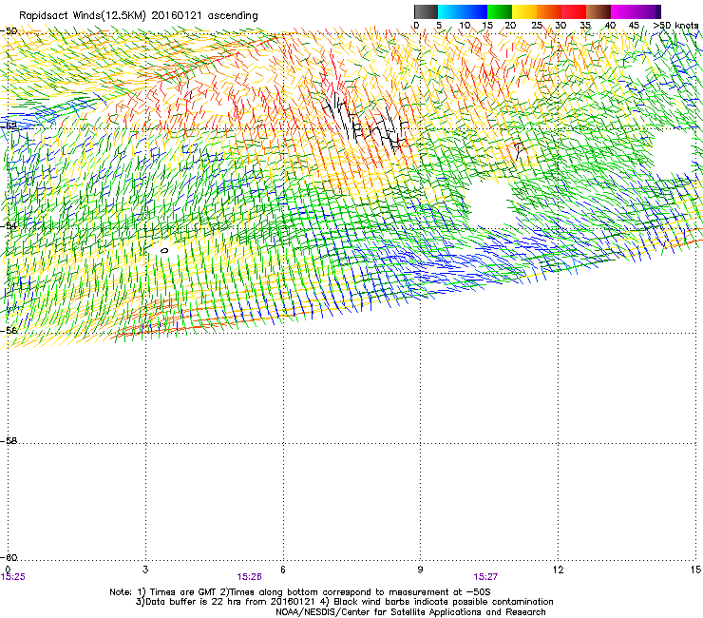Select the cyan-to-blue 5-15 knots legend segment
The image size is (703, 618).
[x=463, y=11]
